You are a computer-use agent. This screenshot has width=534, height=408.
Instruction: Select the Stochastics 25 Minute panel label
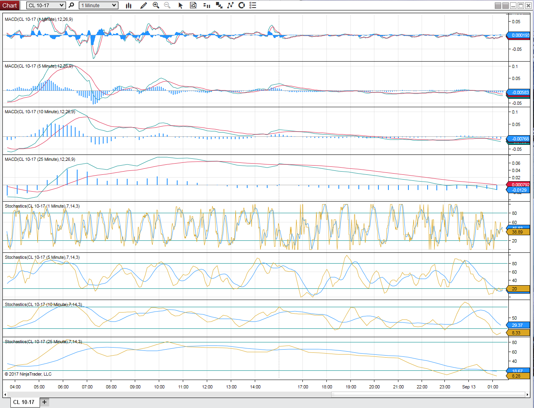coord(43,342)
